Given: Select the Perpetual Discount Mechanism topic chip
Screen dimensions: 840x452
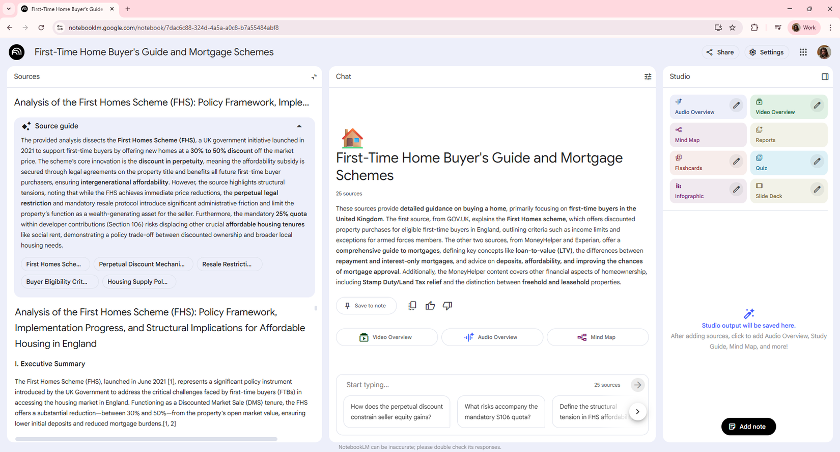Looking at the screenshot, I should click(x=142, y=264).
